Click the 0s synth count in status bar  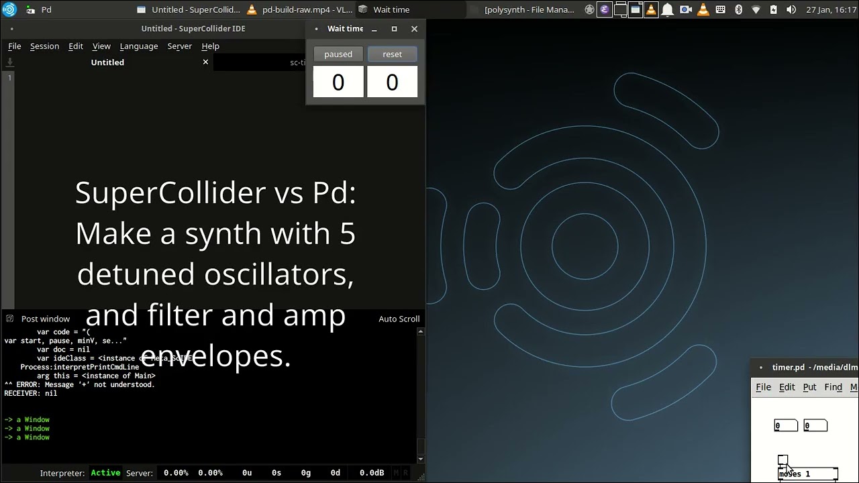[x=276, y=473]
